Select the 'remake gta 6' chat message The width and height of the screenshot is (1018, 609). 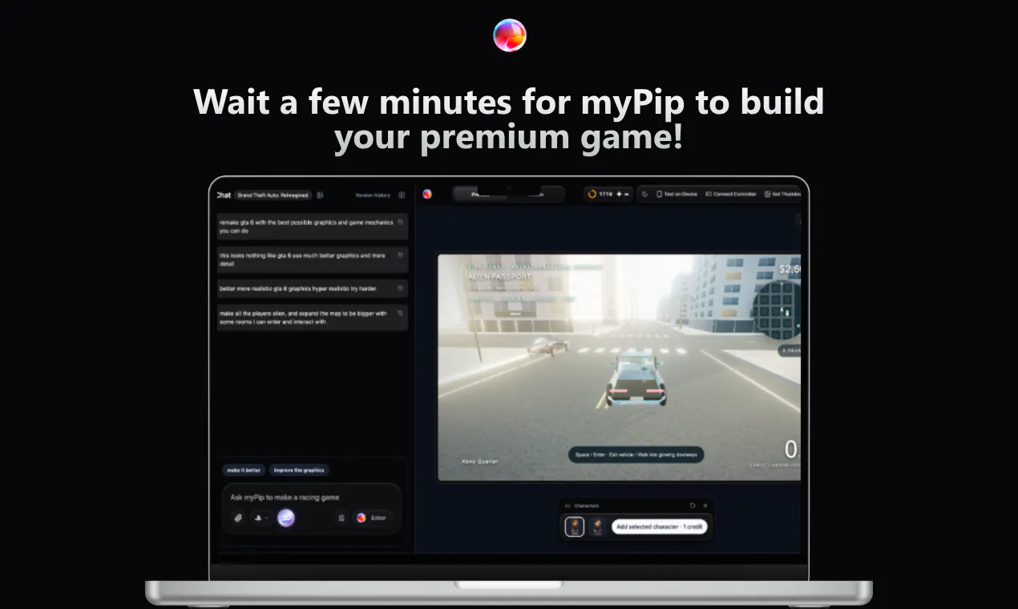click(313, 227)
